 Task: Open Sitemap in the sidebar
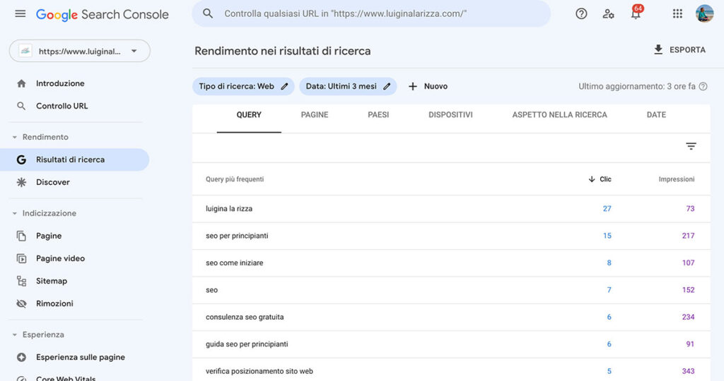pos(52,281)
